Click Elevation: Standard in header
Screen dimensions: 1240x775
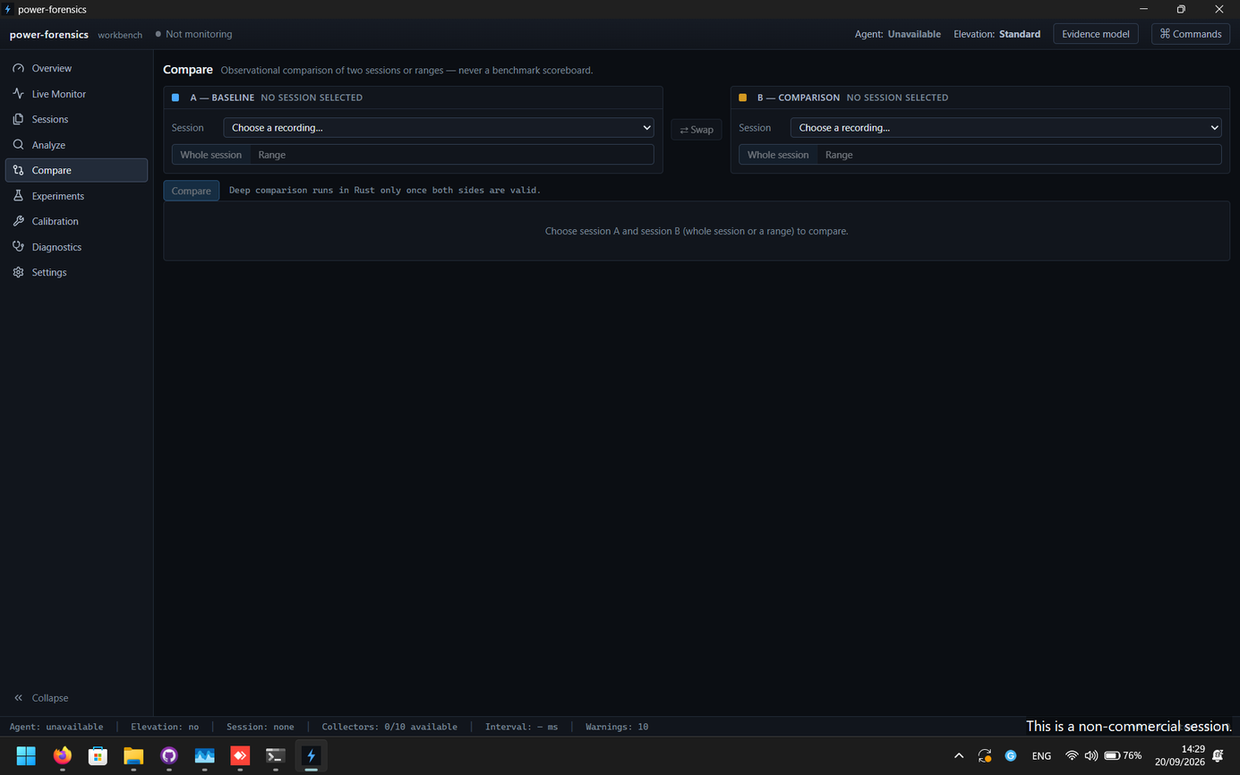point(996,34)
